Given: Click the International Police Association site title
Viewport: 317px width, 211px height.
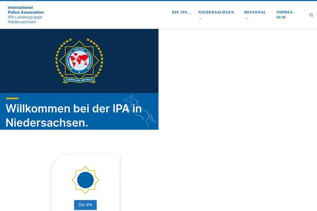Looking at the screenshot, I should click(x=26, y=10).
